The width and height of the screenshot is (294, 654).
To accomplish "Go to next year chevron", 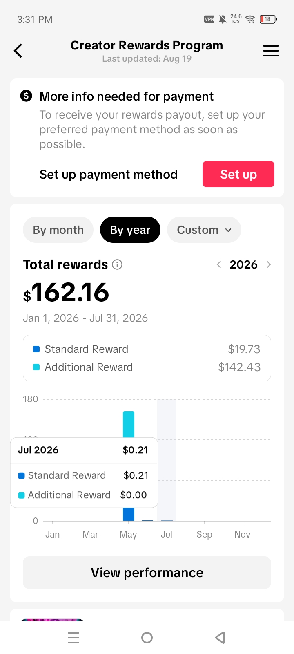I will click(x=269, y=264).
